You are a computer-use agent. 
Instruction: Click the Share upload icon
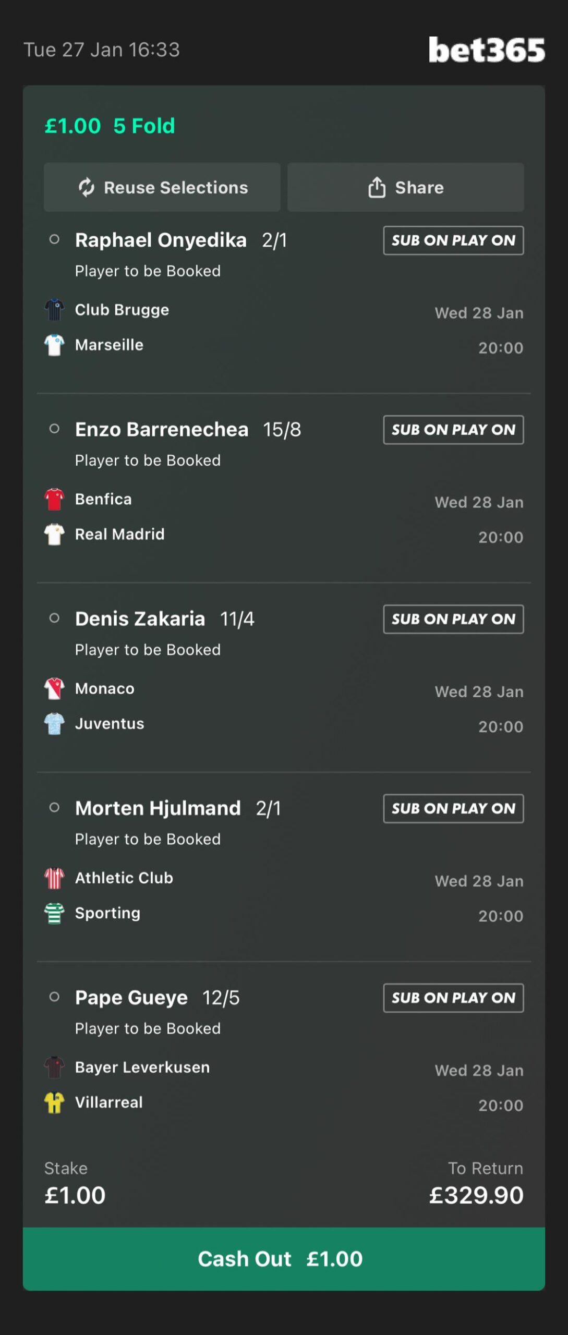click(x=377, y=187)
